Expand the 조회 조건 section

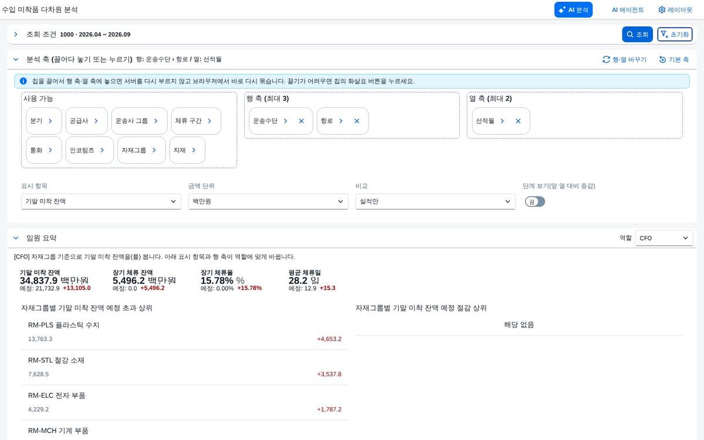(16, 35)
